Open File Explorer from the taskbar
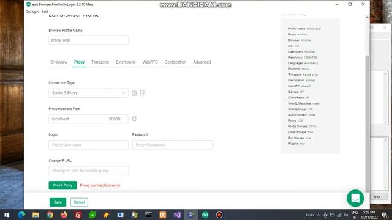Viewport: 392px width, 220px height. (36, 215)
